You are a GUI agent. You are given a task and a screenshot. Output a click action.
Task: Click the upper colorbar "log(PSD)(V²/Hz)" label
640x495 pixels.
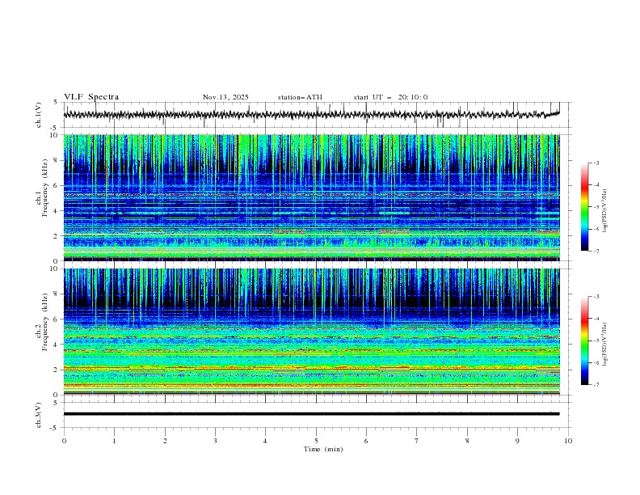tap(605, 211)
